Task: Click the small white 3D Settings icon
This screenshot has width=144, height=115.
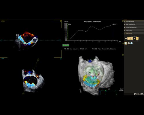Action: (134, 39)
